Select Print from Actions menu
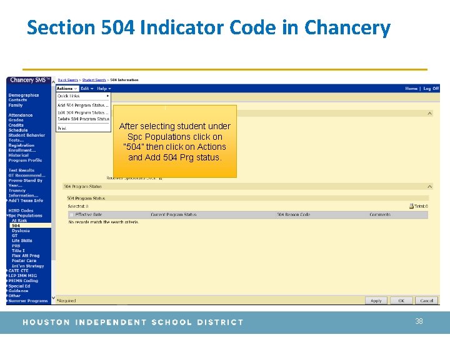The width and height of the screenshot is (450, 337). [62, 129]
